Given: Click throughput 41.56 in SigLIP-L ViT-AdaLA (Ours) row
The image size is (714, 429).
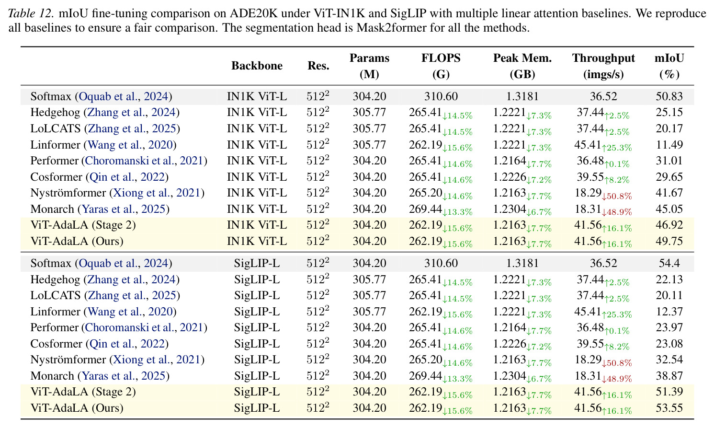Looking at the screenshot, I should (588, 407).
